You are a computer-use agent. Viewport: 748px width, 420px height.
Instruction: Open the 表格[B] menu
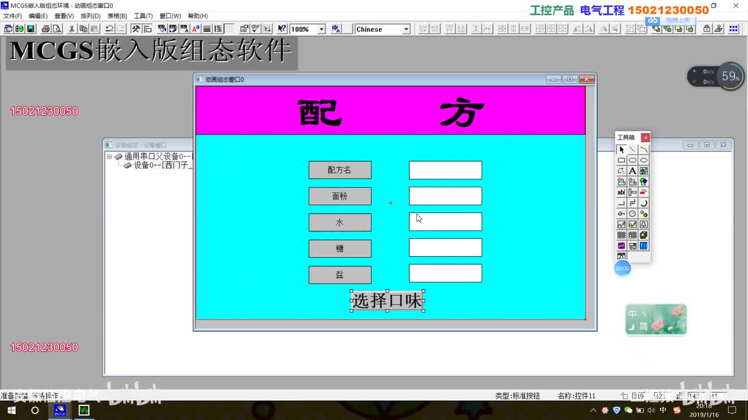pyautogui.click(x=117, y=16)
